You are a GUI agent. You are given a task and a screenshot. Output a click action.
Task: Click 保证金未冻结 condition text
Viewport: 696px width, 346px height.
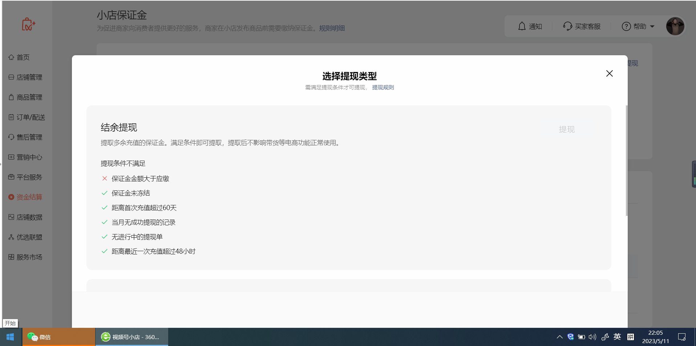coord(131,193)
